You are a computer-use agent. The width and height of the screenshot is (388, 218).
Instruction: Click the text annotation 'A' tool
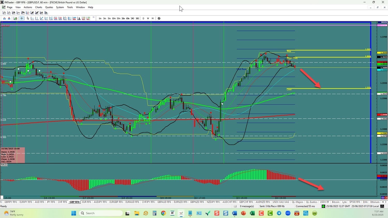pos(79,18)
